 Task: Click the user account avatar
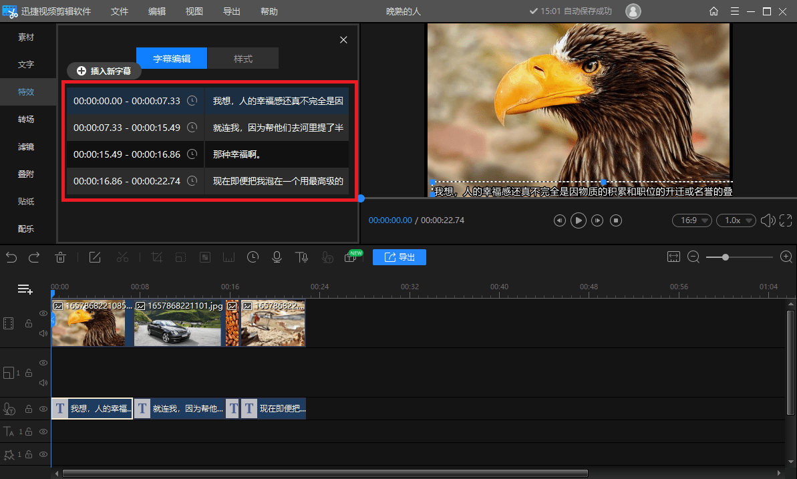(633, 11)
